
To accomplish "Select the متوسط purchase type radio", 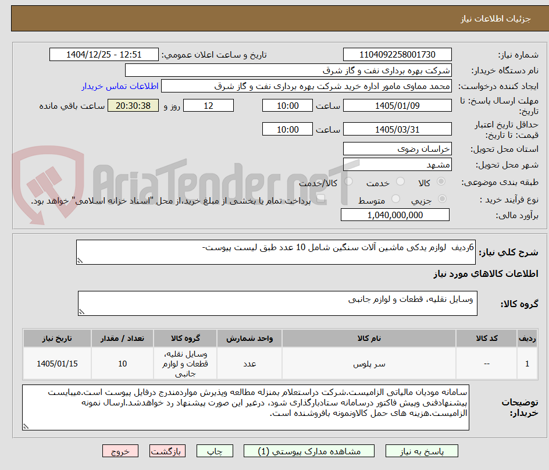I will (395, 199).
